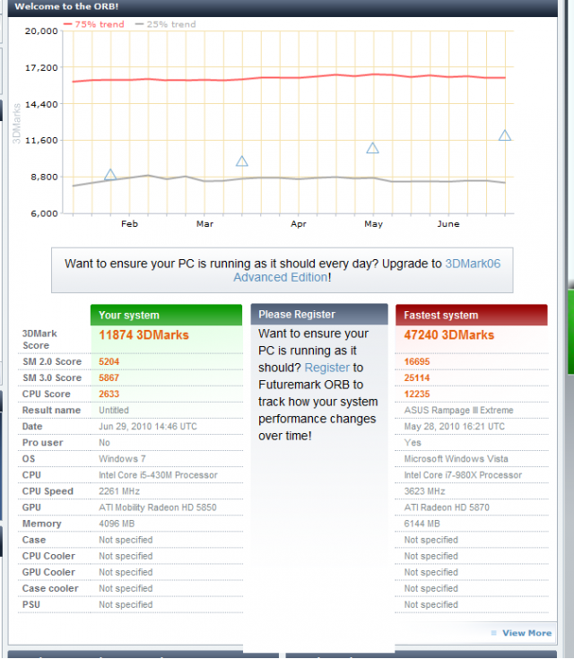Click the Your system header
The height and width of the screenshot is (659, 574).
[166, 316]
